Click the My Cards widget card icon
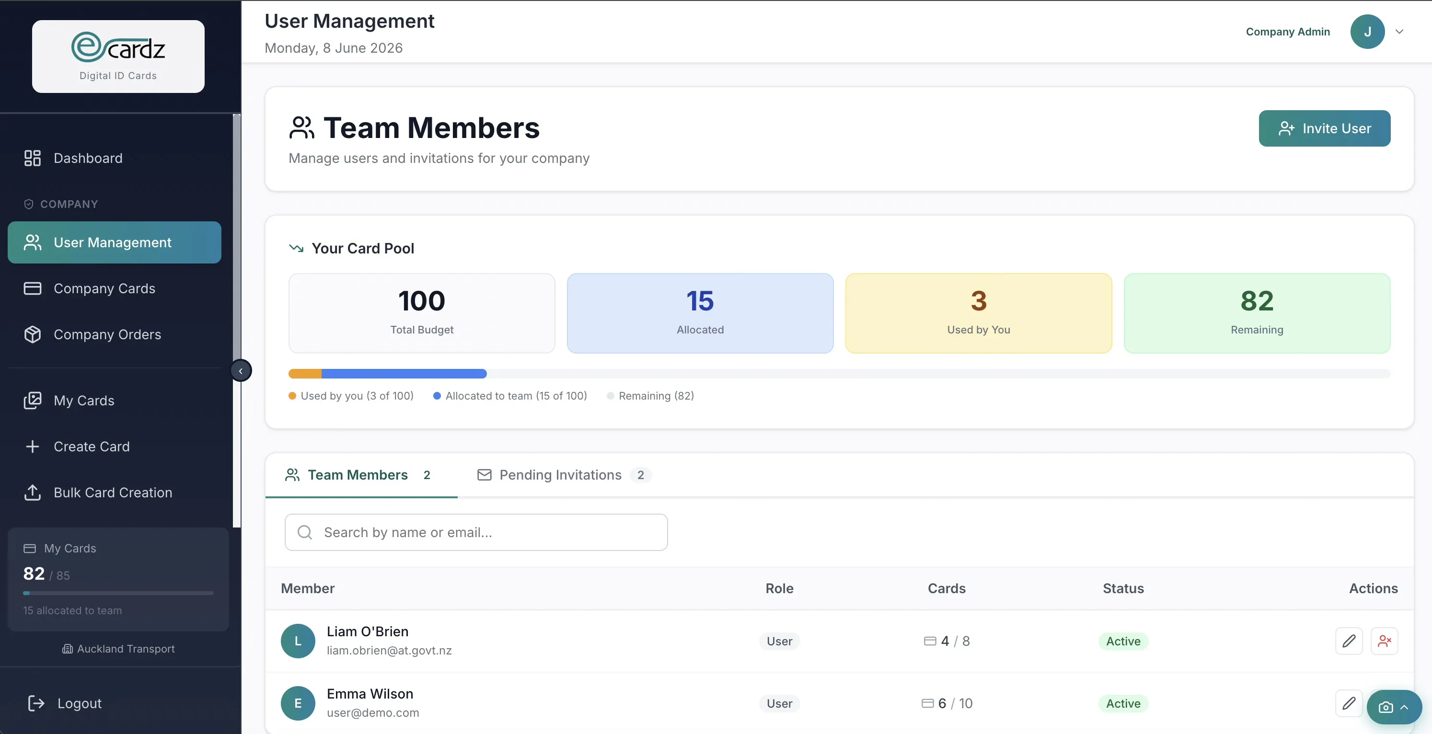 click(29, 549)
